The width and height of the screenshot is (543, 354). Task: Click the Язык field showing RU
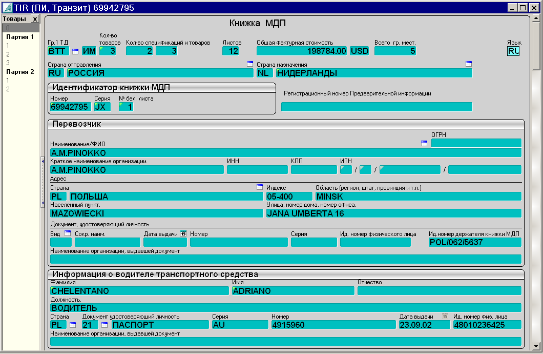coord(513,51)
